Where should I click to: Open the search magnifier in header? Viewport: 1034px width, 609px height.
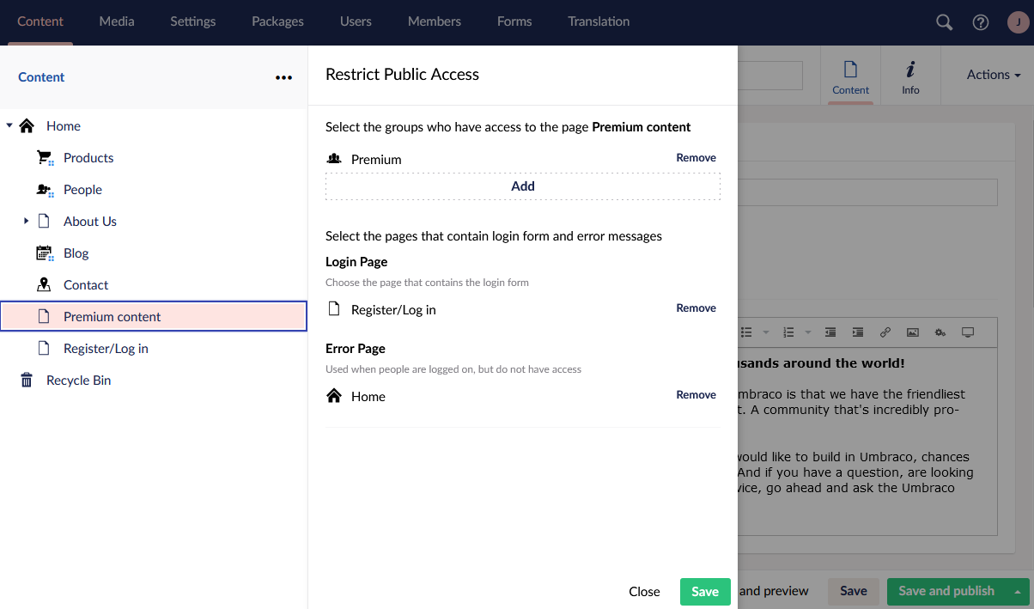[944, 22]
